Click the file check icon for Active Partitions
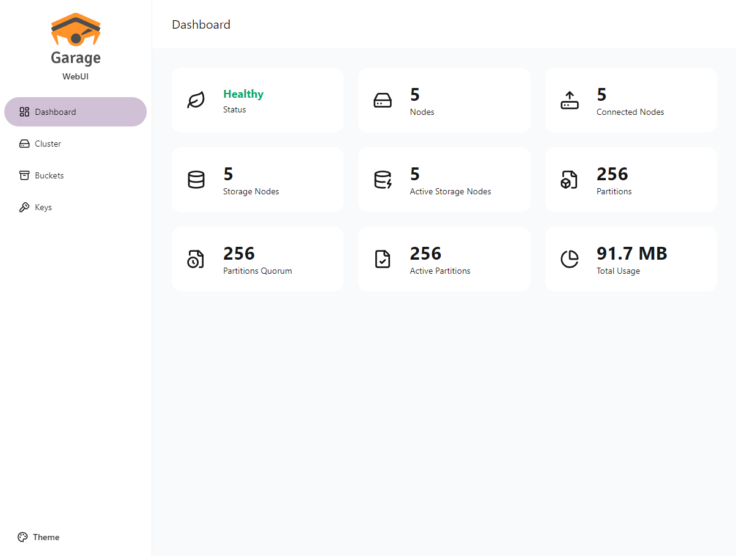The width and height of the screenshot is (736, 556). [x=383, y=259]
